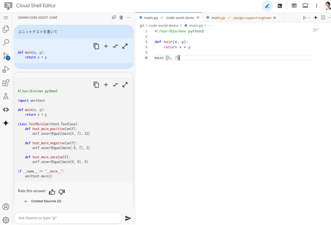Click the main.py breadcrumb
Screen dimensions: 331x225
coord(196,26)
